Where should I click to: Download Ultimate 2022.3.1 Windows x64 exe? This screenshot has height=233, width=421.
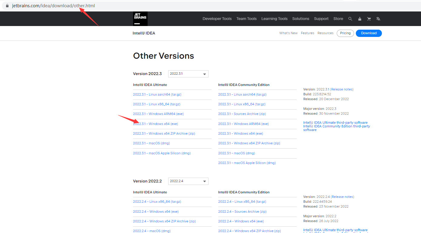coord(155,124)
